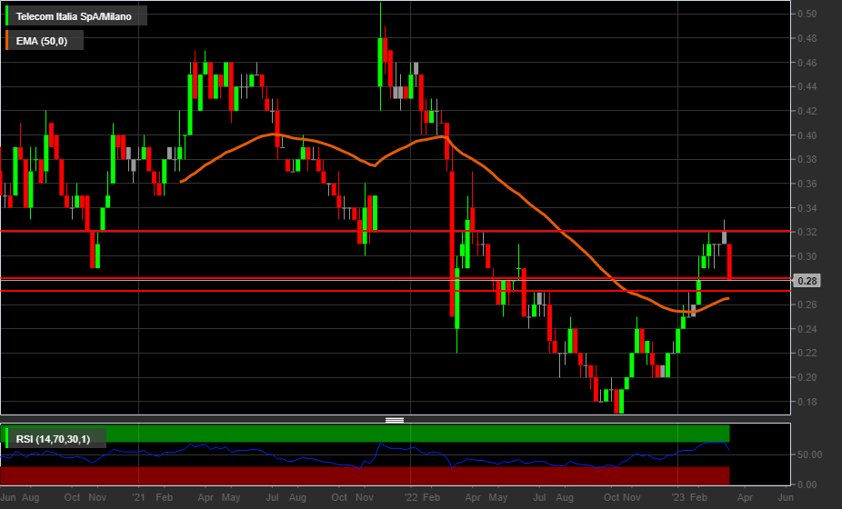Viewport: 842px width, 509px height.
Task: Click the 0.36 price axis label
Action: click(807, 184)
